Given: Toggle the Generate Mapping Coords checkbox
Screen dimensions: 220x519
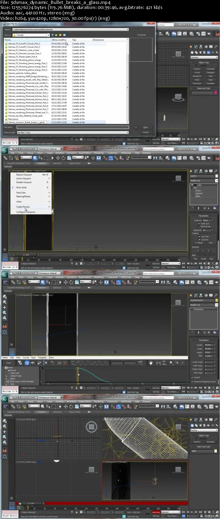Looking at the screenshot, I should coord(192,381).
